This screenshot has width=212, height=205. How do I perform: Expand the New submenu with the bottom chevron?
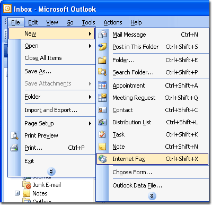coord(152,196)
